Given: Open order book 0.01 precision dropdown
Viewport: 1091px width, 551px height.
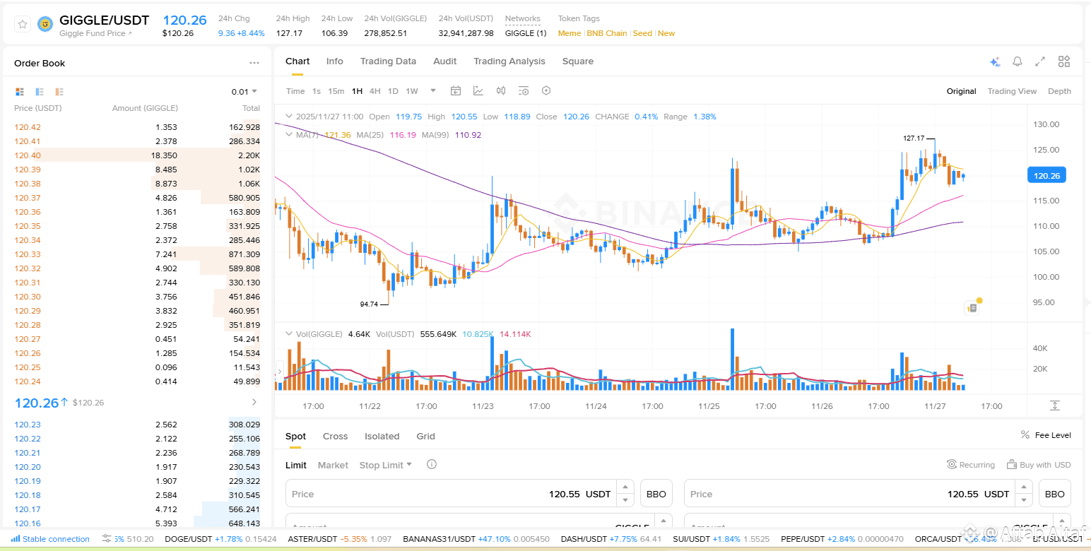Looking at the screenshot, I should tap(244, 92).
